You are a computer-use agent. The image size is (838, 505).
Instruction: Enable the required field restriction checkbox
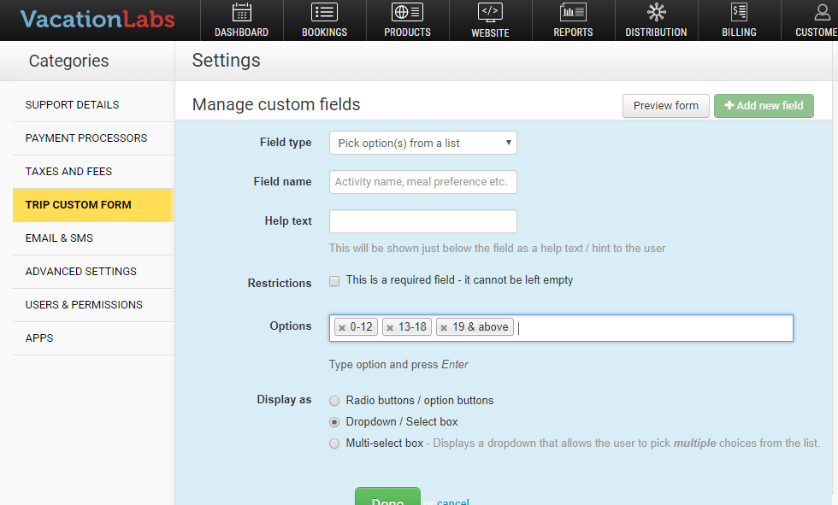coord(334,280)
